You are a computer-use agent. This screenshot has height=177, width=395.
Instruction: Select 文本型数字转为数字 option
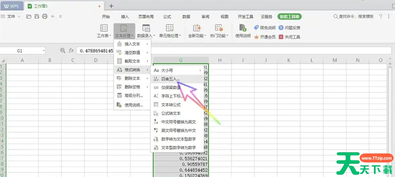point(177,147)
